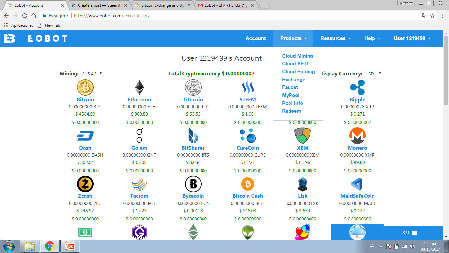Image resolution: width=449 pixels, height=253 pixels.
Task: Click the Factom logo icon
Action: [x=139, y=184]
